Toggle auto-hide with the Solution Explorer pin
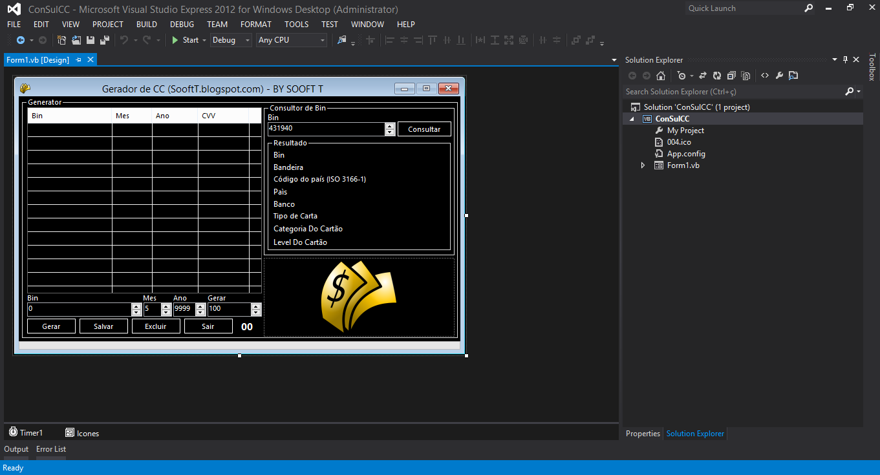880x475 pixels. point(845,59)
